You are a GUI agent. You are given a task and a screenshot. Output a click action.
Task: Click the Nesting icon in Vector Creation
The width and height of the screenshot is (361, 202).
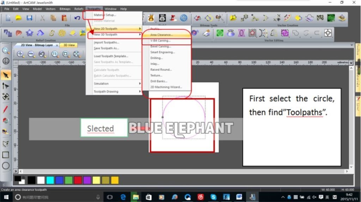(x=320, y=18)
